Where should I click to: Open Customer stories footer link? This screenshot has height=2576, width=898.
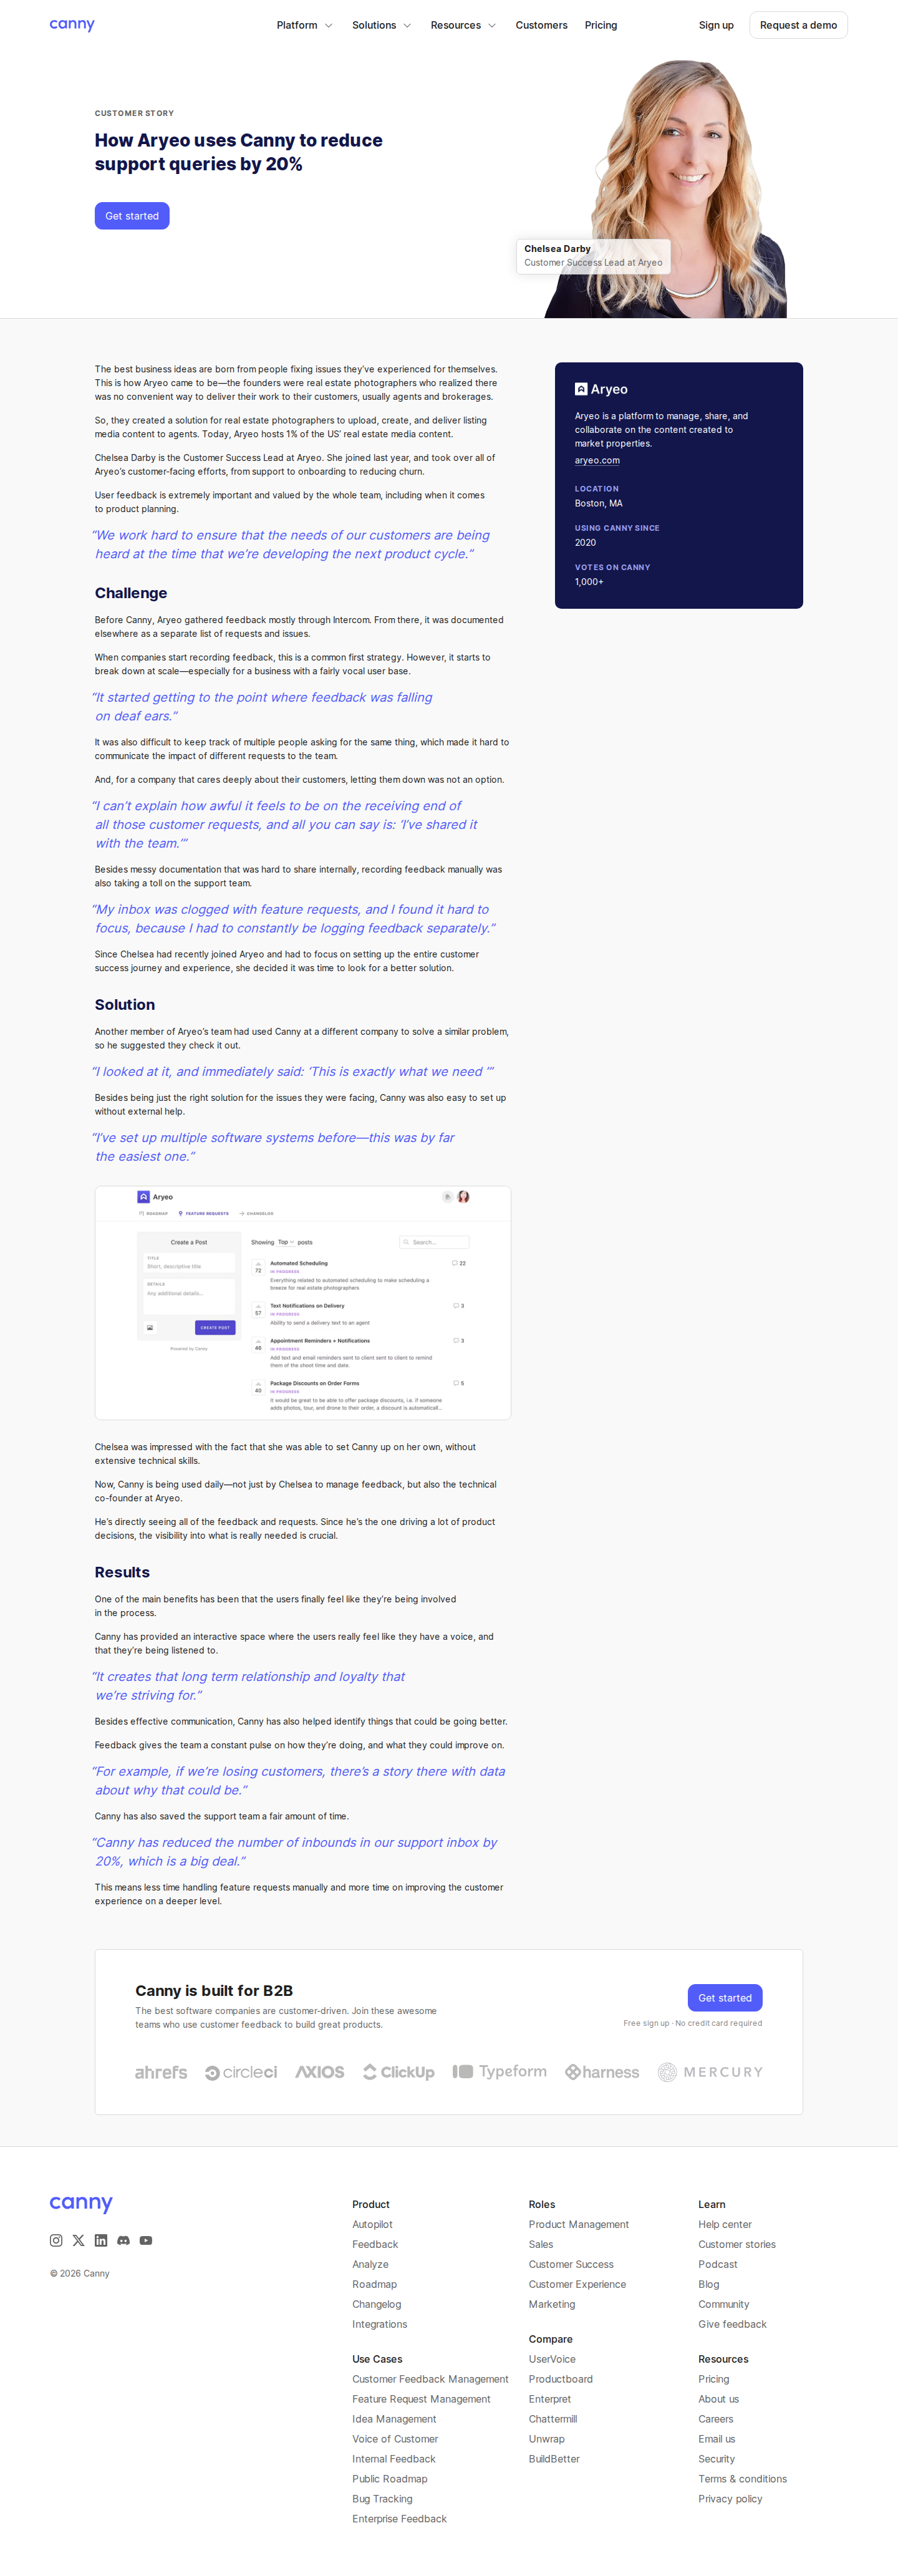(737, 2244)
